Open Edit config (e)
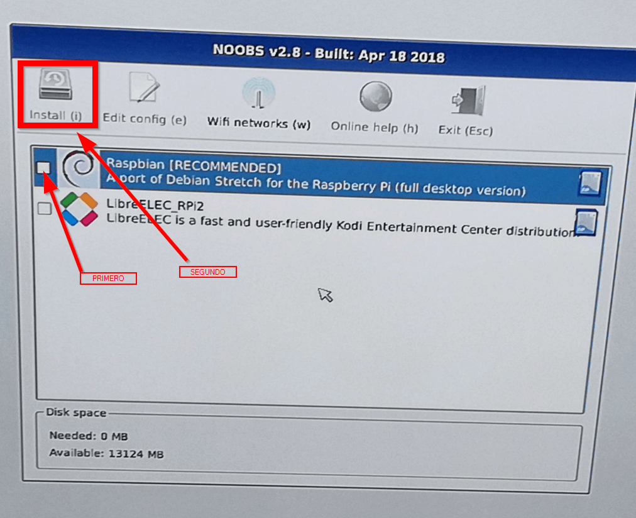The height and width of the screenshot is (518, 636). [145, 99]
